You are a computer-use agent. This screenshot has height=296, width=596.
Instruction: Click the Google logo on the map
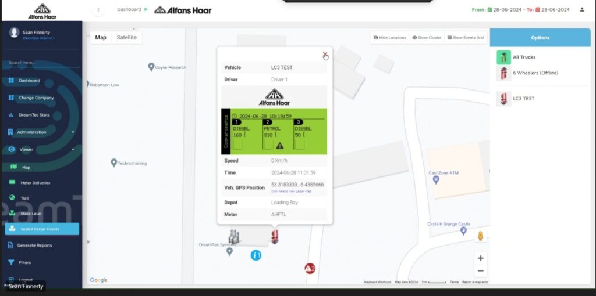click(98, 280)
